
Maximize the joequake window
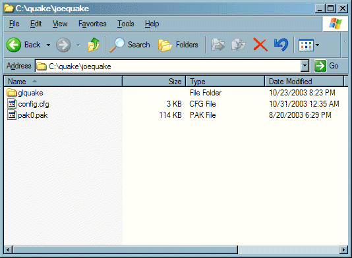330,9
